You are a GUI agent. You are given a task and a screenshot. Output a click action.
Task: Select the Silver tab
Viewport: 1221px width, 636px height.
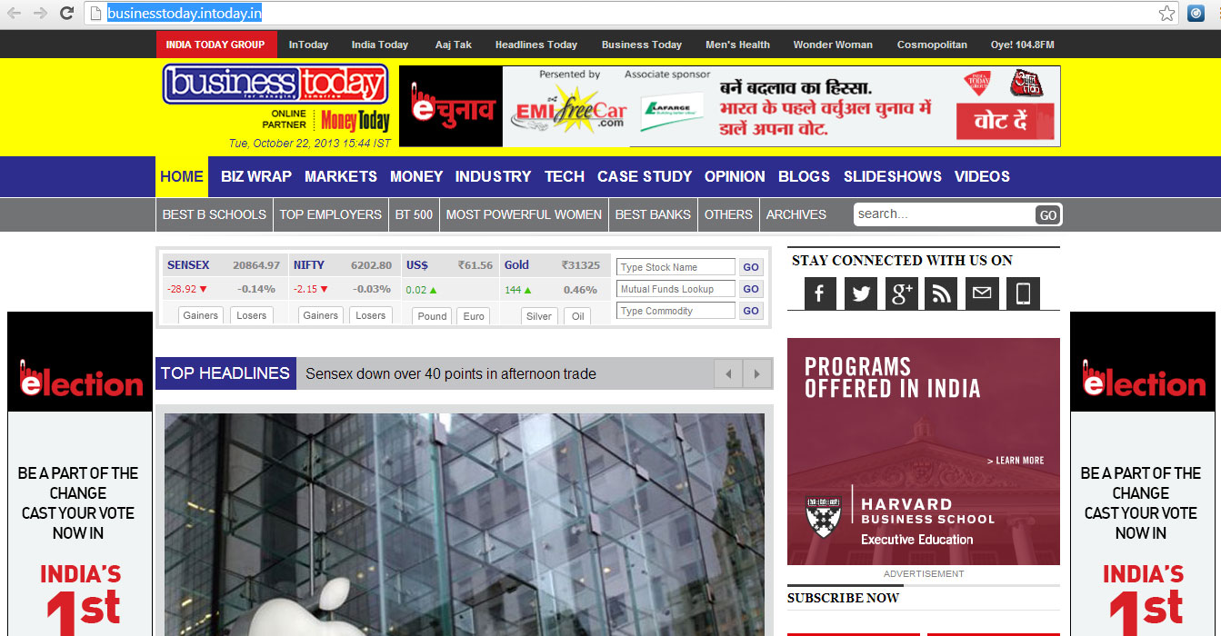coord(539,316)
